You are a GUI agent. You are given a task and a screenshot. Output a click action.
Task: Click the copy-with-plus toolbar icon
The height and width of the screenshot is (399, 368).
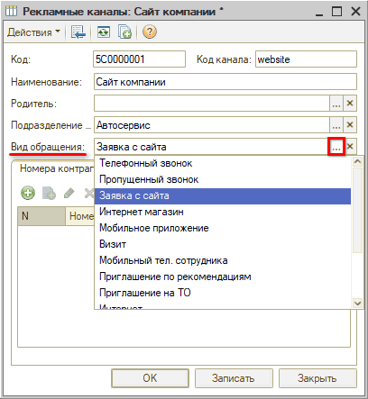point(124,32)
